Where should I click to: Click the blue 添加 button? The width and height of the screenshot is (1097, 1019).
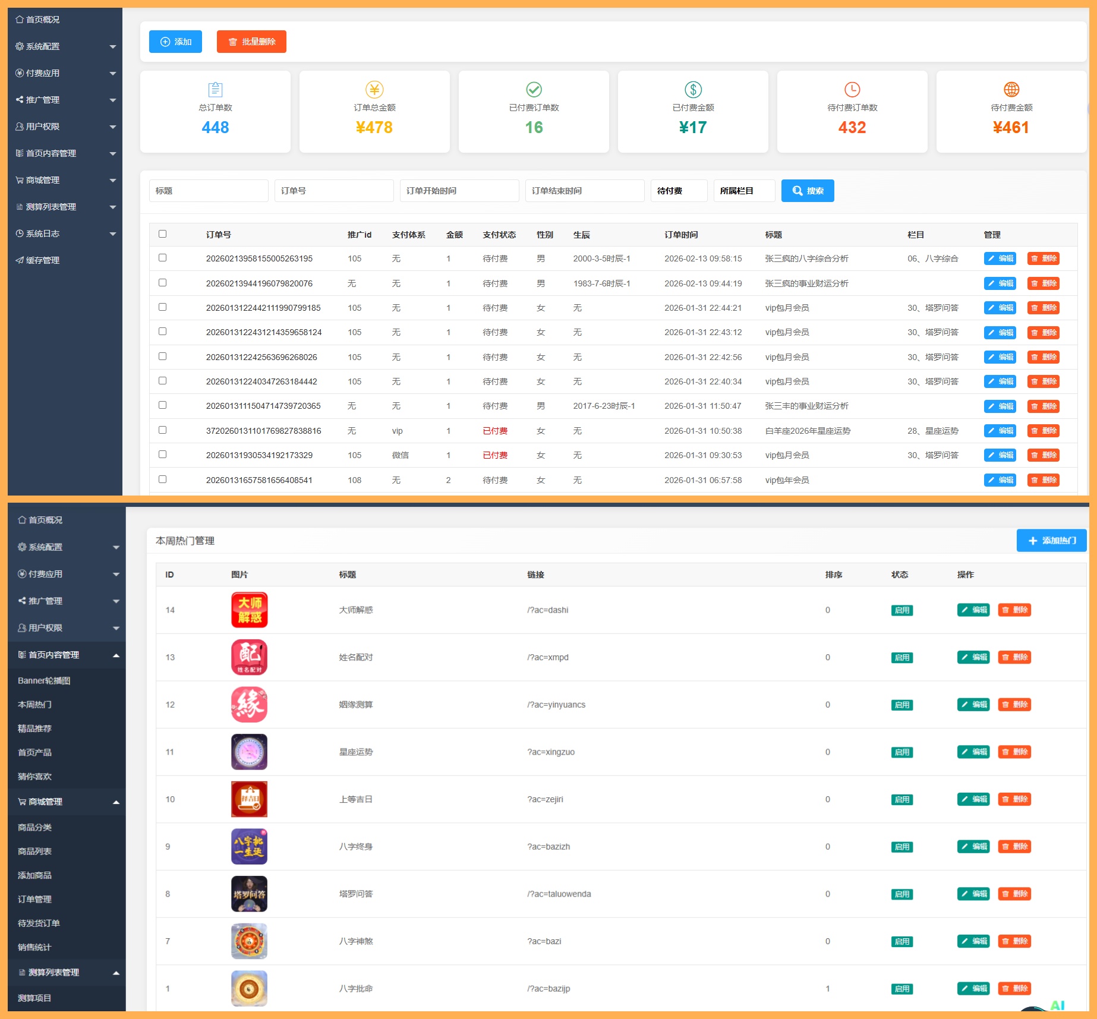point(175,42)
